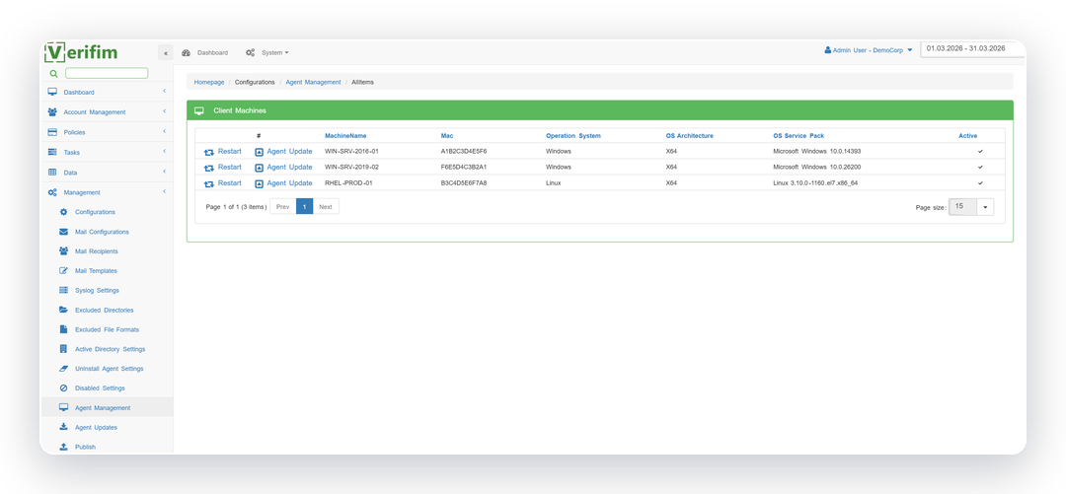Open the Page size dropdown arrow

pos(985,206)
